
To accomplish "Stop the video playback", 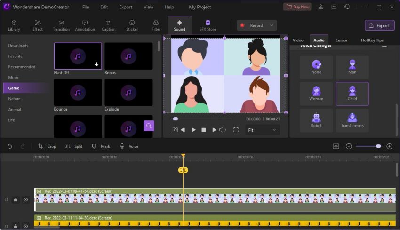I will 204,130.
